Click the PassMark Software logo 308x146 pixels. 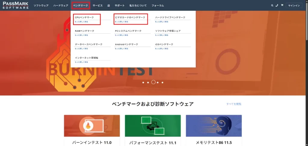click(x=16, y=5)
